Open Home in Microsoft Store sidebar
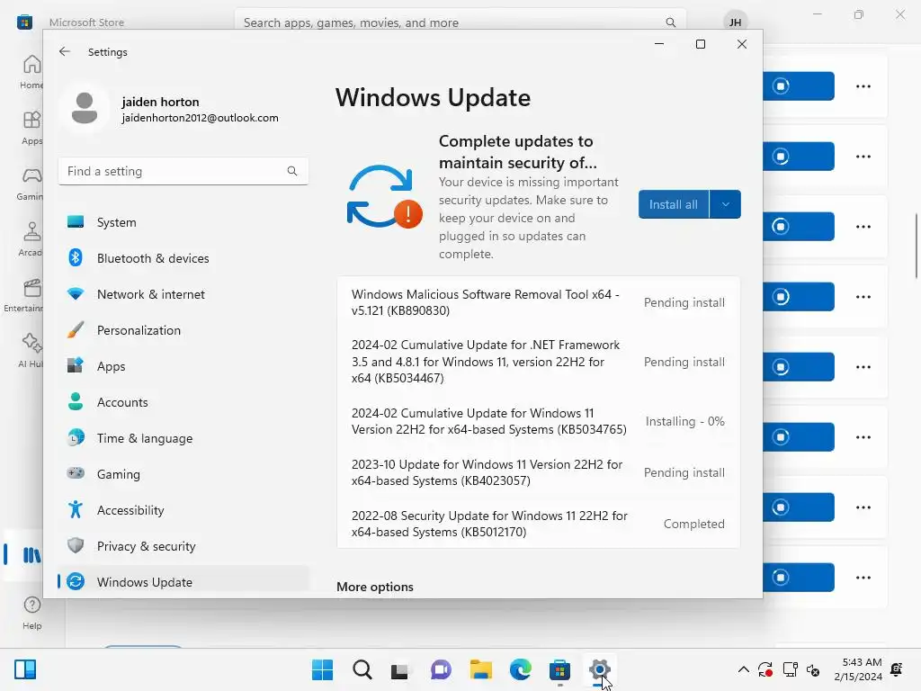This screenshot has height=691, width=921. tap(31, 72)
